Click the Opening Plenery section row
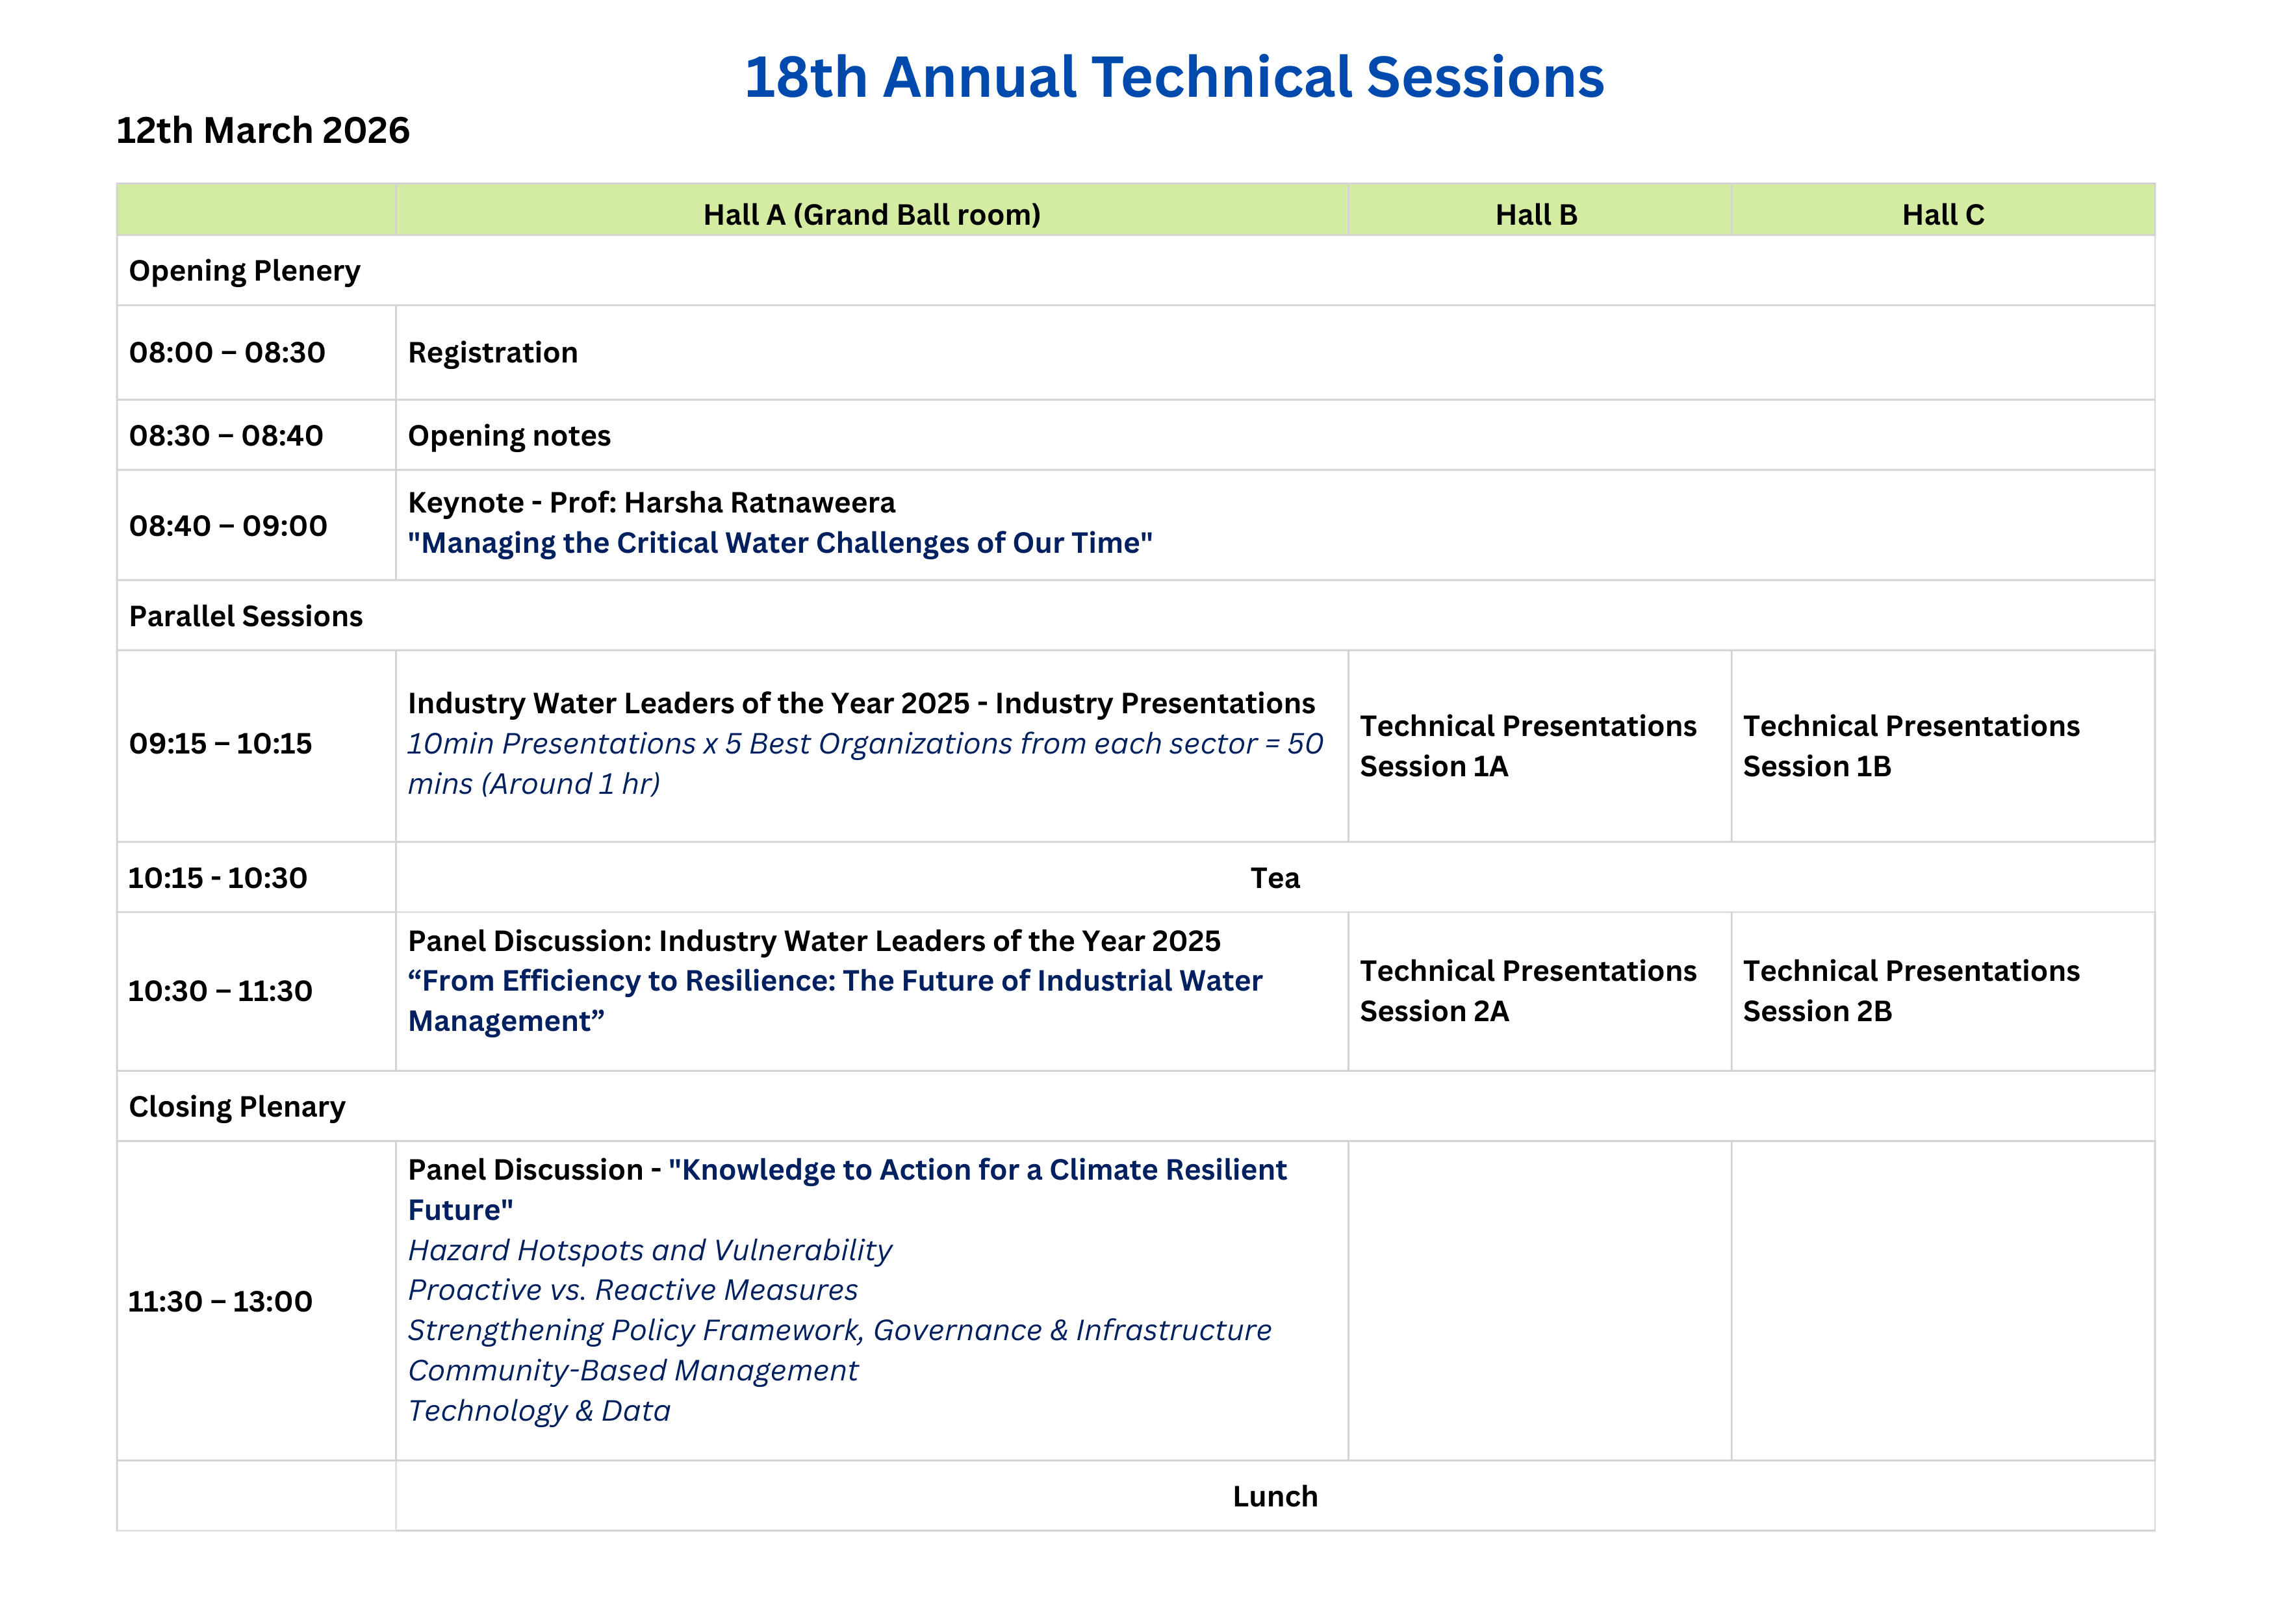 pos(245,271)
